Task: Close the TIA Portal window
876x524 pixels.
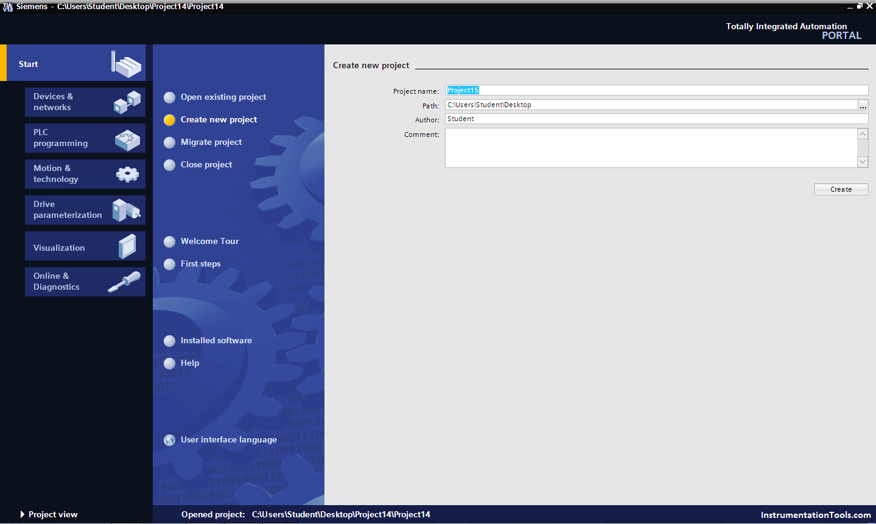Action: (870, 6)
